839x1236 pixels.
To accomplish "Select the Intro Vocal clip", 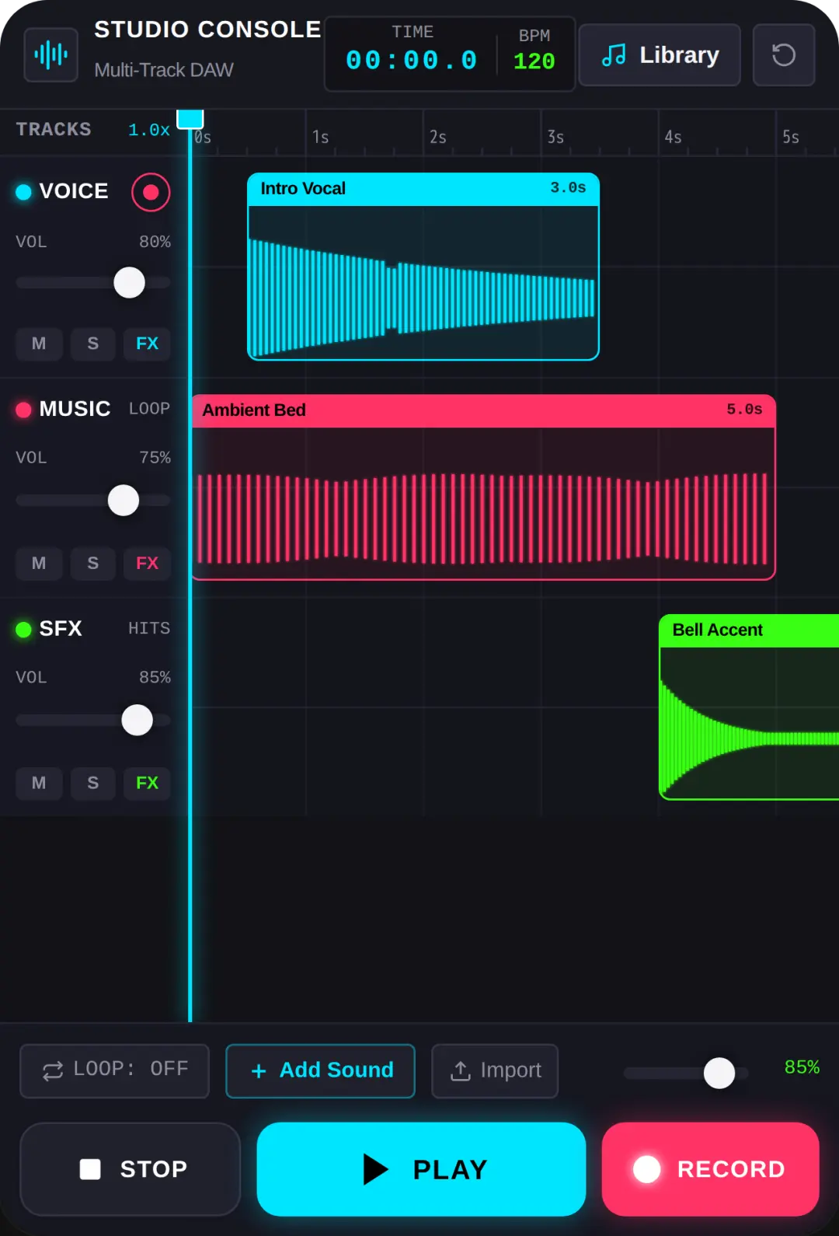I will click(x=423, y=267).
